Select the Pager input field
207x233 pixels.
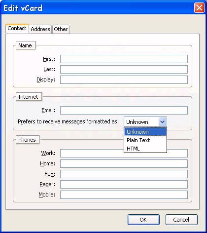pos(124,184)
